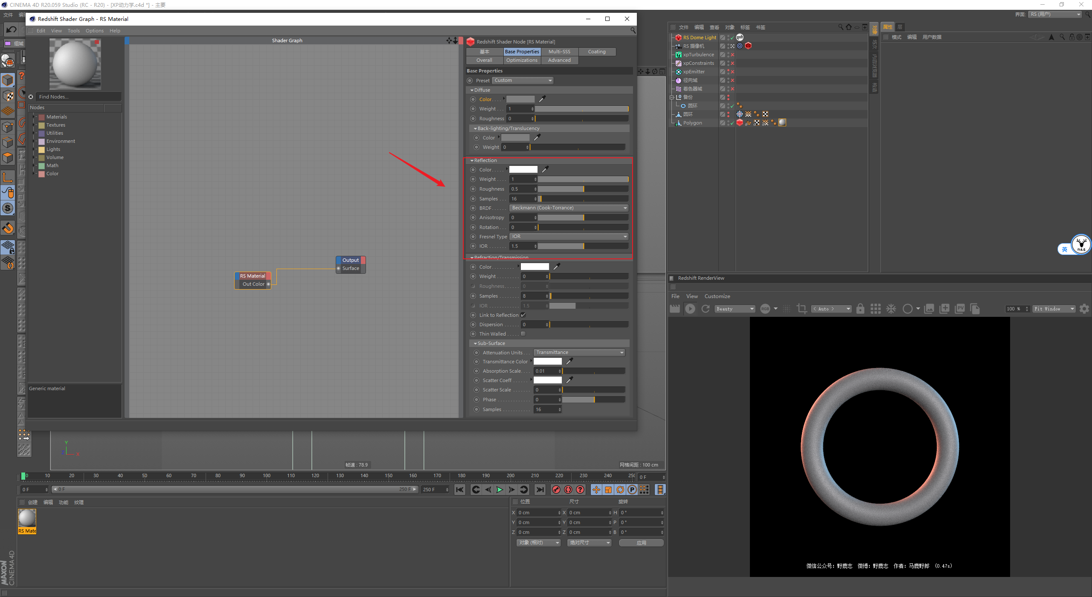Toggle visibility dots for the xpEmitter object
The width and height of the screenshot is (1092, 597).
pos(728,72)
